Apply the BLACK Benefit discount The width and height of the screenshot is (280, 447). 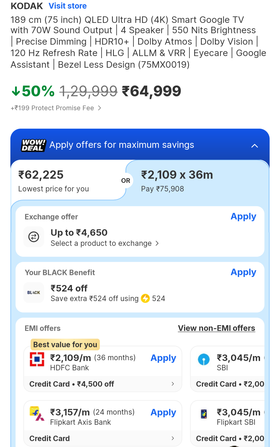pos(243,272)
